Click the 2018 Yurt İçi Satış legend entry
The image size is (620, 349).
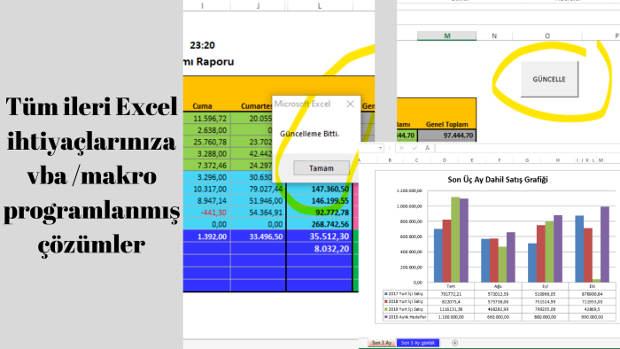point(405,301)
